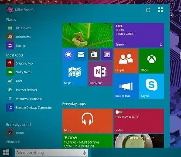Open File Explorer from Places
The height and width of the screenshot is (157, 181).
pyautogui.click(x=19, y=28)
